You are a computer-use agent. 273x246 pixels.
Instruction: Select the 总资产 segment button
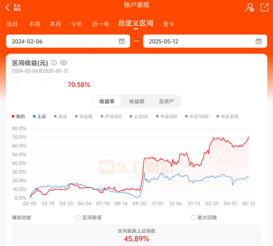point(166,101)
